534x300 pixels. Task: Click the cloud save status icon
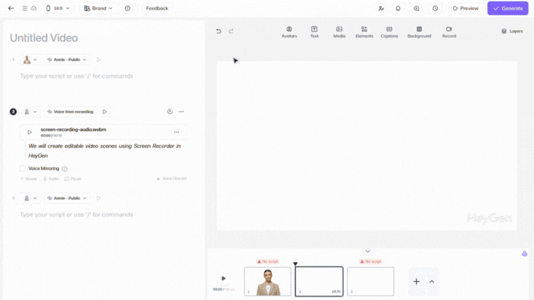point(33,8)
